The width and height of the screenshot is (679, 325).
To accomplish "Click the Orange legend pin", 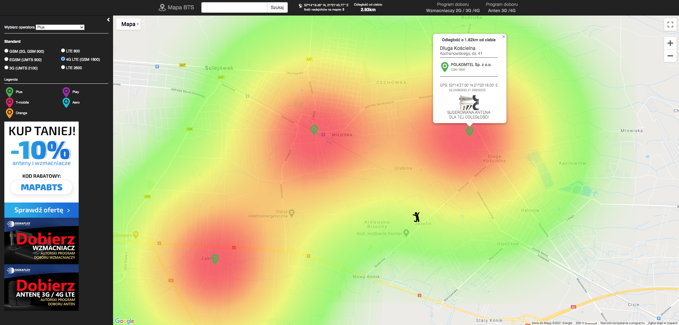I will [x=10, y=113].
